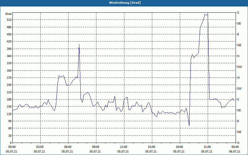Viewport: 248px width, 155px height.
Task: Select the 18:00 time label
Action: tap(179, 147)
